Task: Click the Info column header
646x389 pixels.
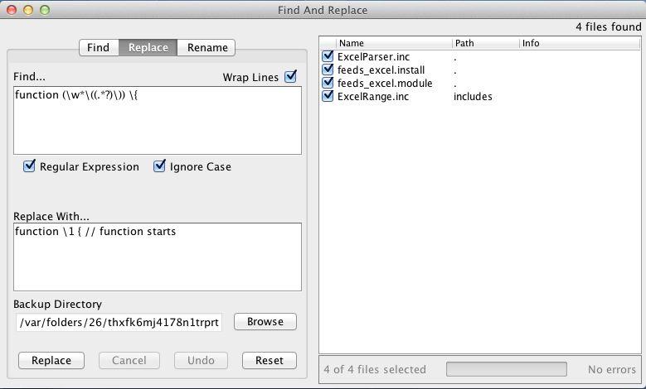Action: click(x=577, y=43)
